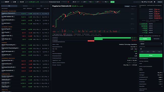Click the Finanzen sector heading
Screen dimensions: 164x92
[x=4, y=42]
